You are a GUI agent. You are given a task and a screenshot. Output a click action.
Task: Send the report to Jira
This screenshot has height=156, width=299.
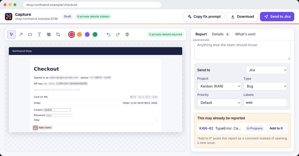coord(277,17)
